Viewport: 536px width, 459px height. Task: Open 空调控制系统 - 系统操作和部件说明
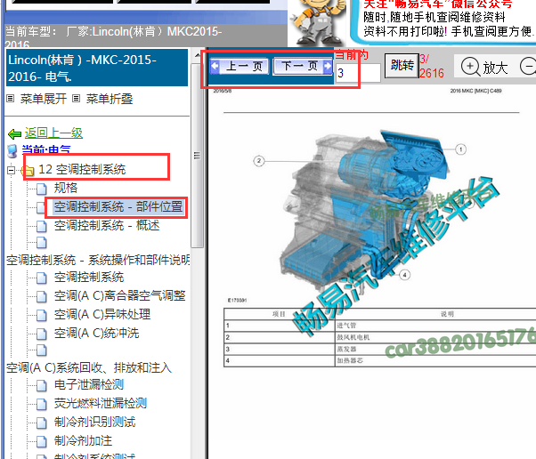click(x=98, y=260)
